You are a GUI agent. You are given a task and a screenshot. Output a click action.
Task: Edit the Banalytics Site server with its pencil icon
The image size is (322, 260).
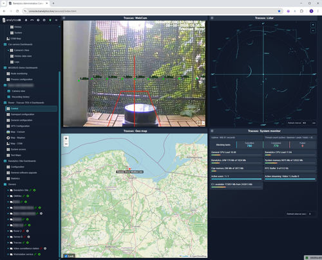coord(31,190)
